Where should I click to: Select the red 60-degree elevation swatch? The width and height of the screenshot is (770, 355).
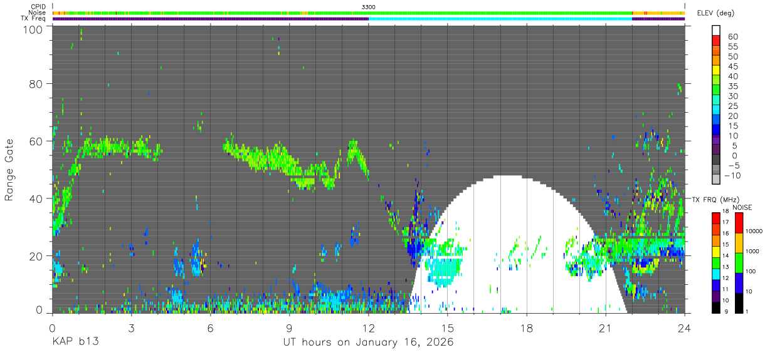pyautogui.click(x=716, y=41)
